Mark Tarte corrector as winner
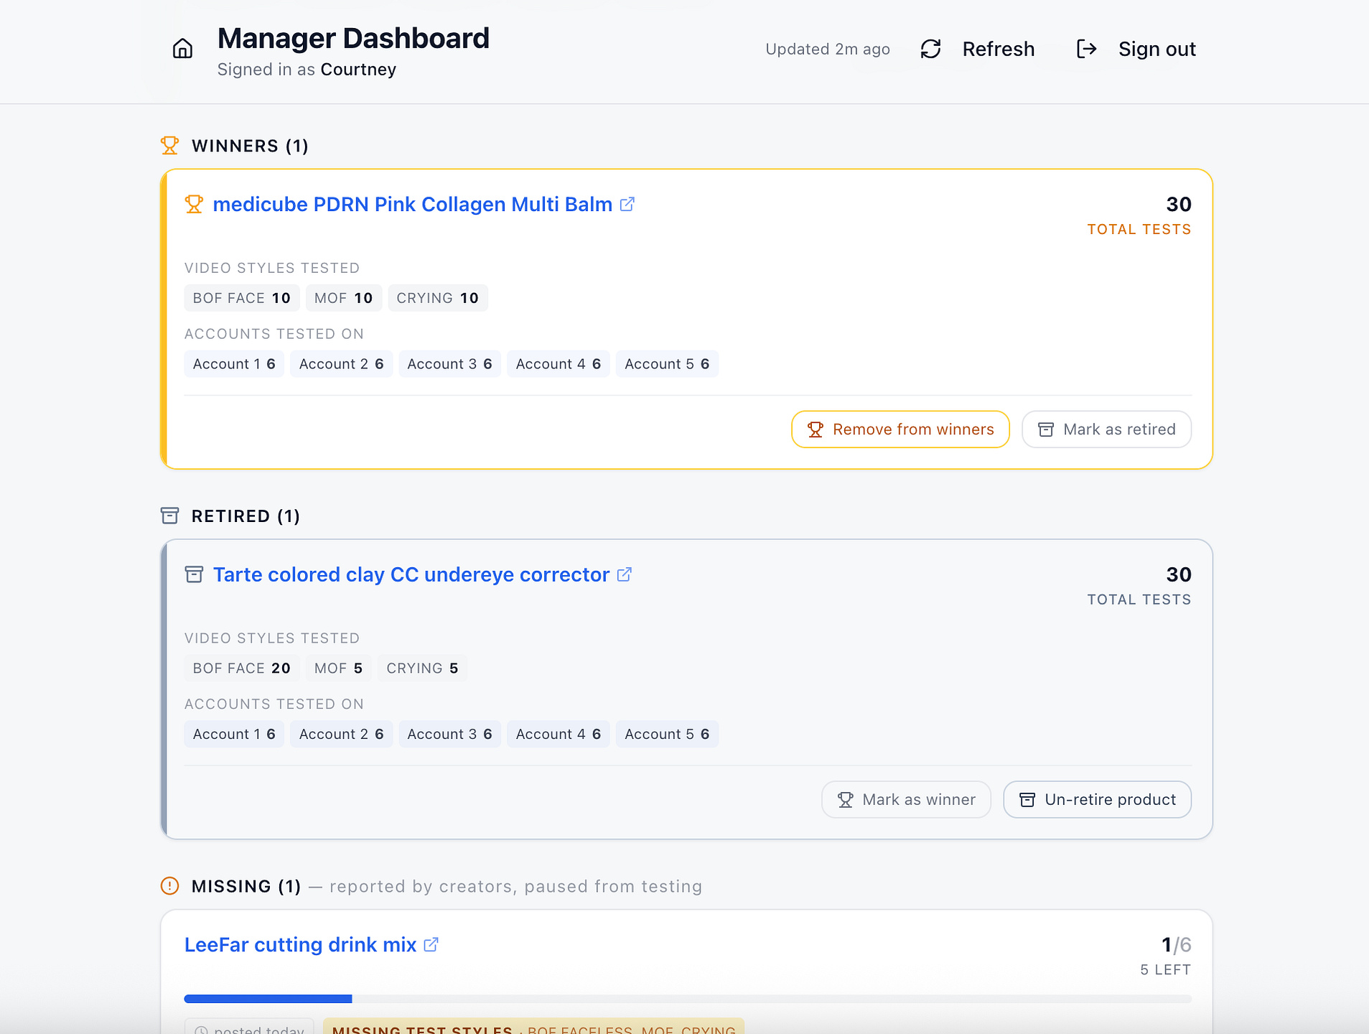Screen dimensions: 1369x1034 (x=906, y=800)
